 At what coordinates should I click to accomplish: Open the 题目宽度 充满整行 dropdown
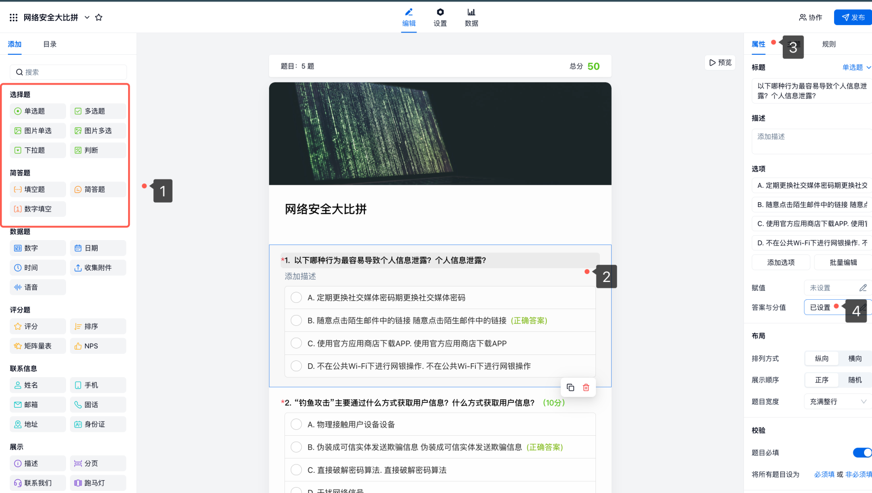(x=837, y=402)
